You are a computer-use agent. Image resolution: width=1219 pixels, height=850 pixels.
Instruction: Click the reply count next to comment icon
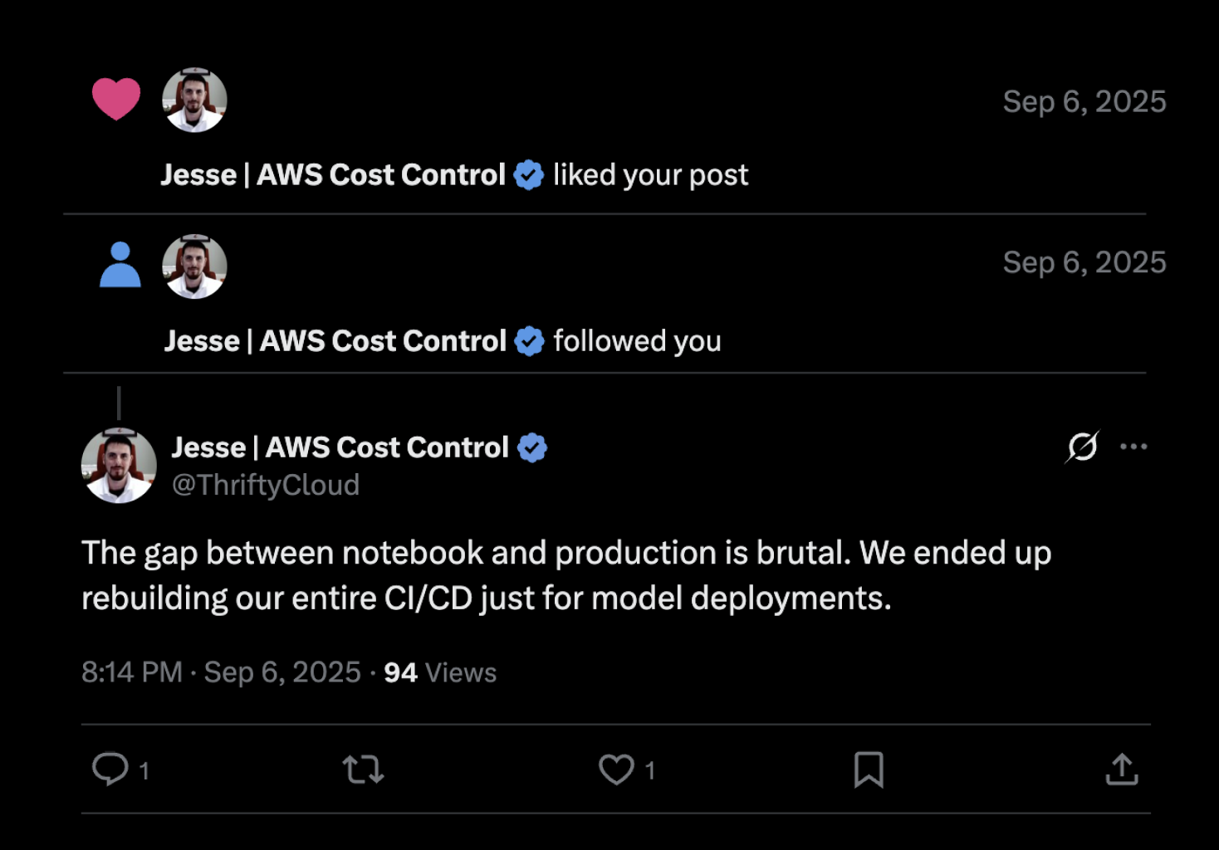[x=144, y=771]
